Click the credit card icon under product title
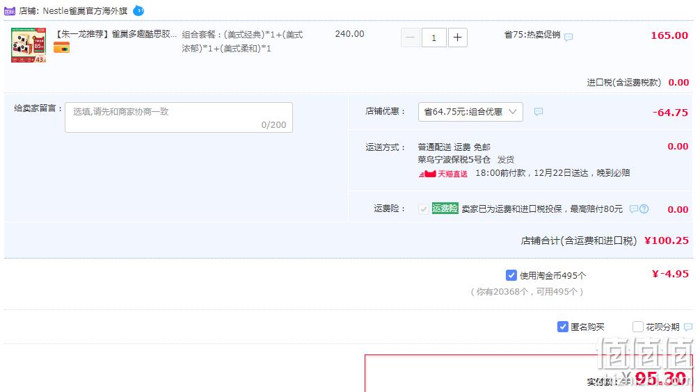Viewport: 700px width, 392px height. [x=62, y=47]
